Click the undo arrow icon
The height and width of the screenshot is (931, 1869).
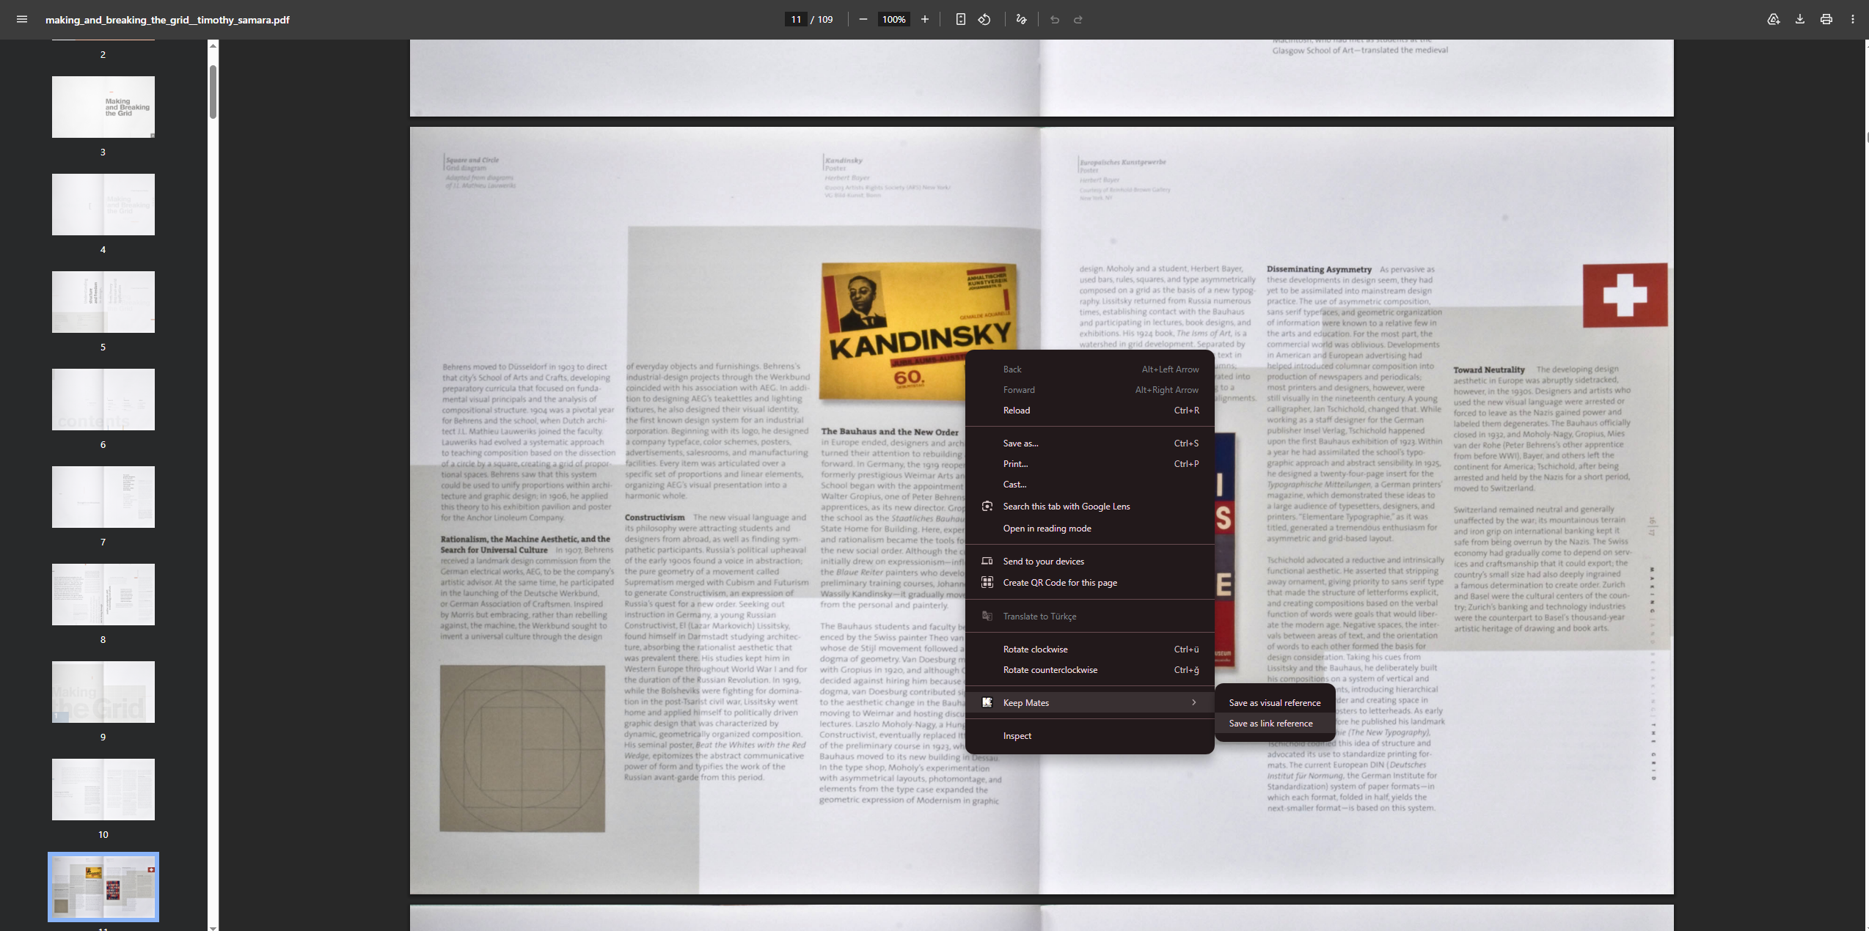[1055, 20]
